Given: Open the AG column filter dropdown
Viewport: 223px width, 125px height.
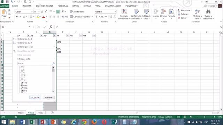Looking at the screenshot, I should click(x=81, y=35).
